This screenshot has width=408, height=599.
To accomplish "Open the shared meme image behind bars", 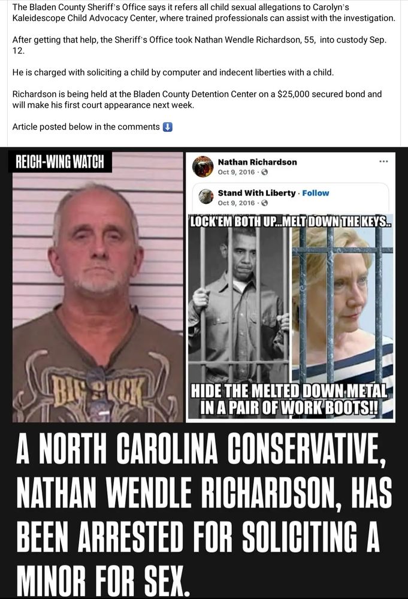I will point(291,317).
